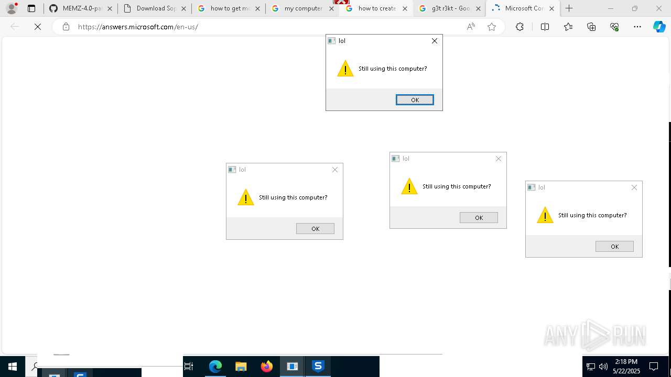The image size is (671, 377).
Task: Turn on Read aloud
Action: pos(471,27)
